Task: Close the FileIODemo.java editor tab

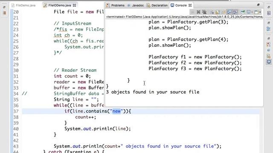Action: coord(74,6)
